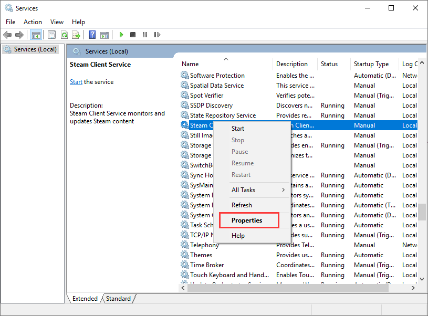This screenshot has height=316, width=428.
Task: Open the Action menu
Action: click(x=33, y=22)
